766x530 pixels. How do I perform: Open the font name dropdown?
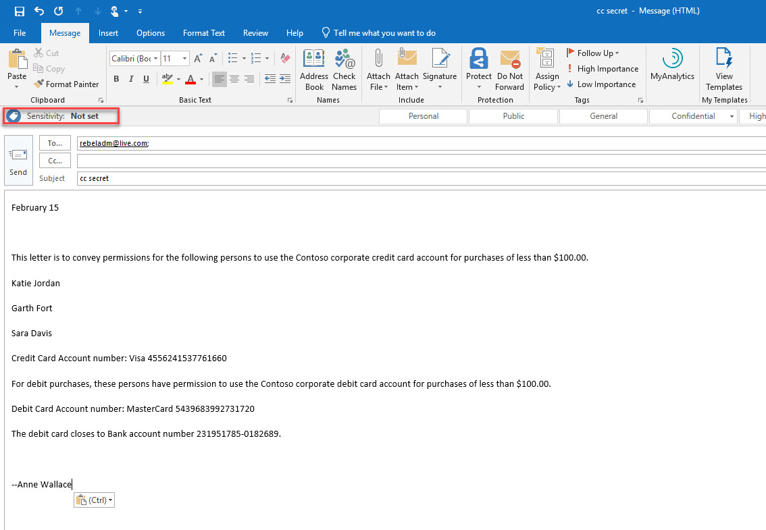pos(156,59)
